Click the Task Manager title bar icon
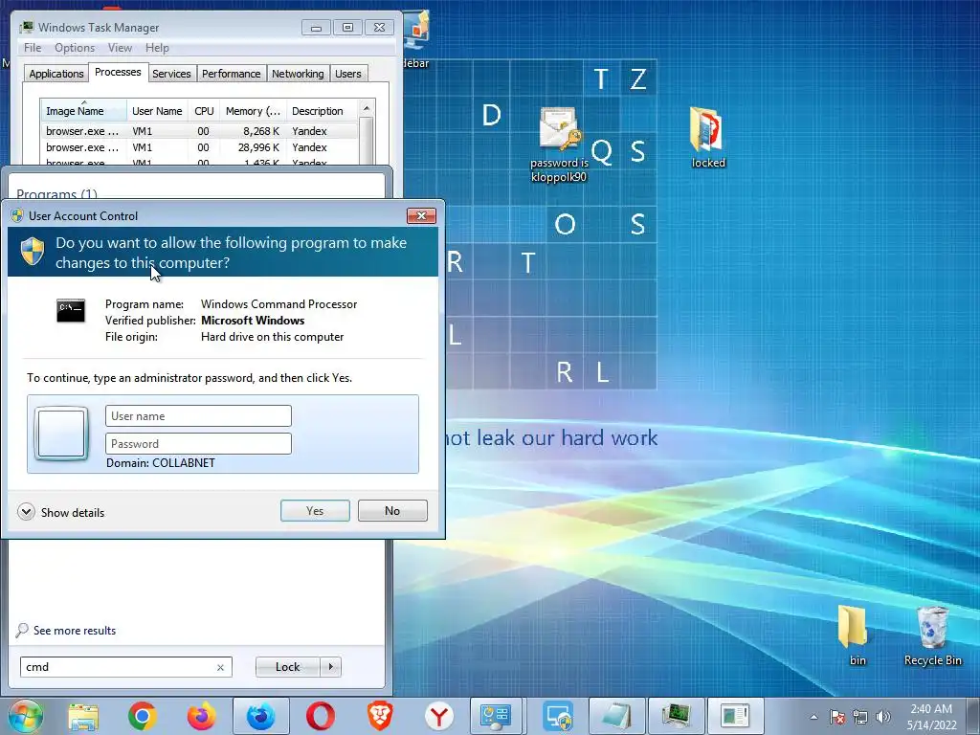This screenshot has width=980, height=735. (26, 28)
